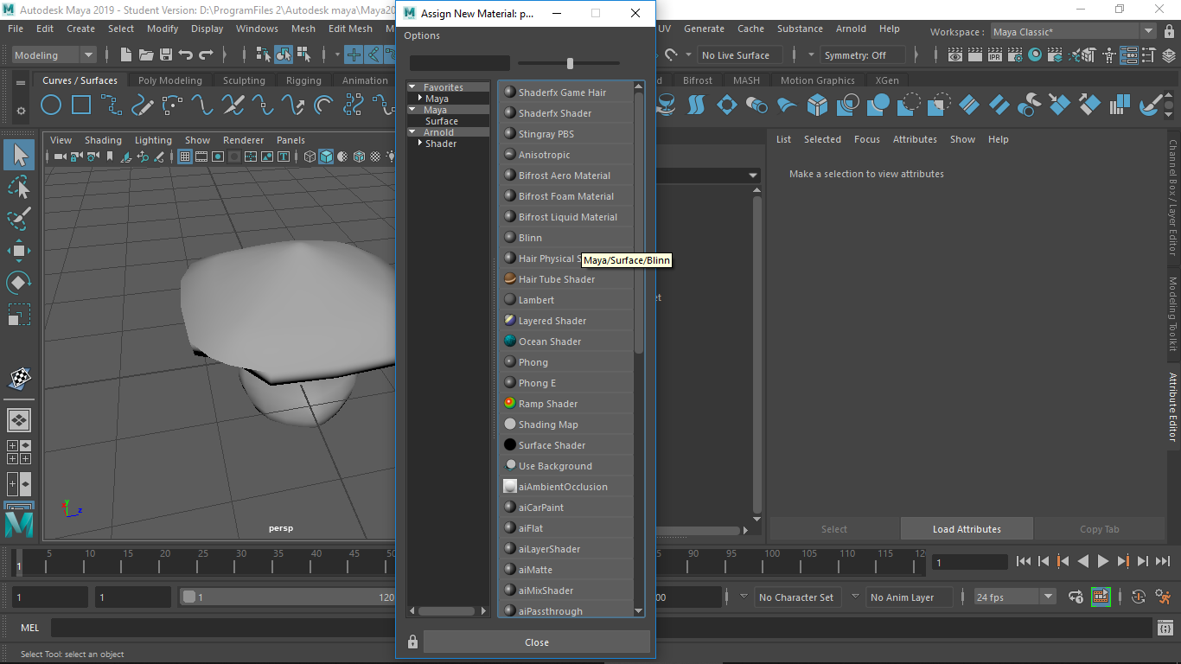
Task: Create a NURBS circle from the shelf
Action: point(51,105)
